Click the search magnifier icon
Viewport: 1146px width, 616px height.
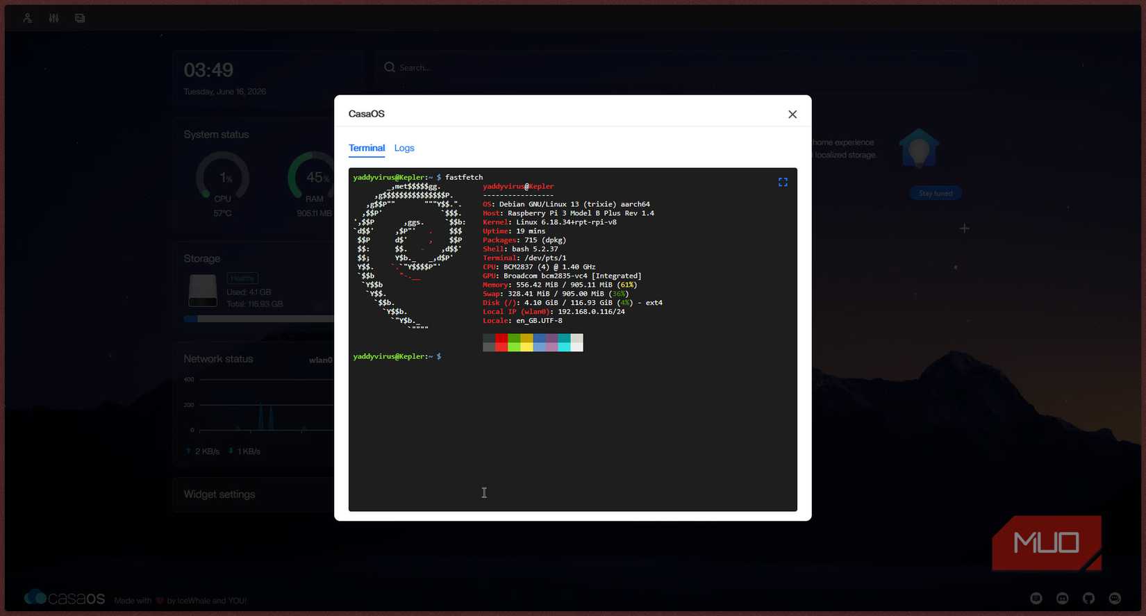point(390,67)
